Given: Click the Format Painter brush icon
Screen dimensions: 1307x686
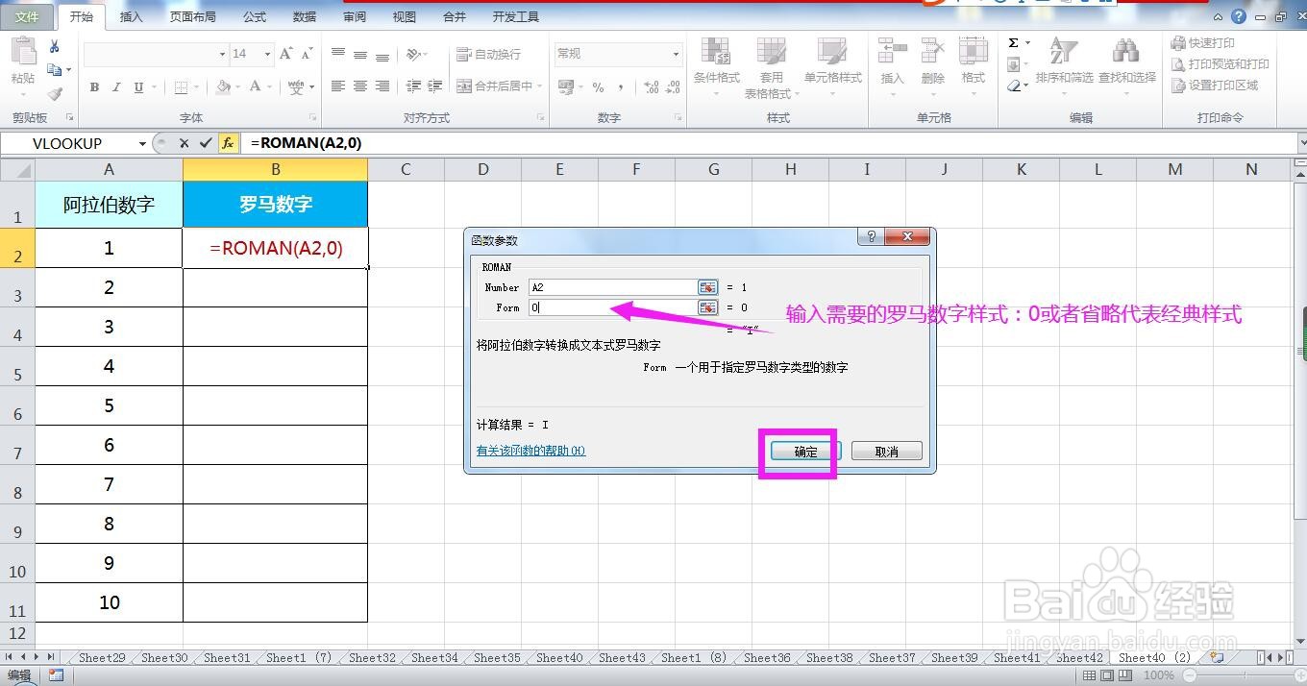Looking at the screenshot, I should coord(55,93).
